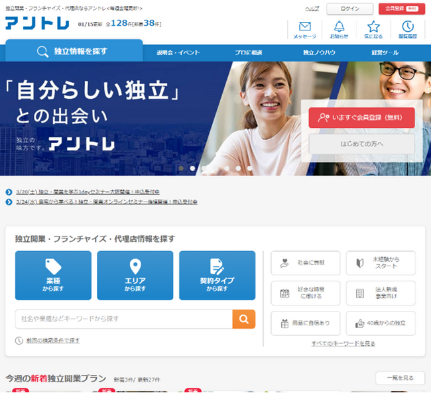Open 説明会・イベント menu item

click(177, 52)
